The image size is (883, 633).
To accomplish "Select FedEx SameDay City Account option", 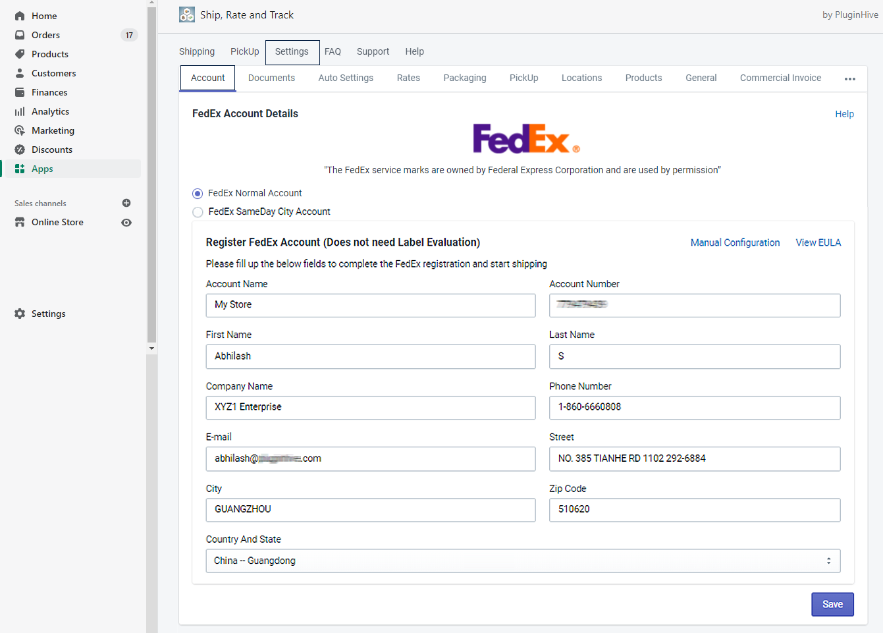I will [x=198, y=212].
